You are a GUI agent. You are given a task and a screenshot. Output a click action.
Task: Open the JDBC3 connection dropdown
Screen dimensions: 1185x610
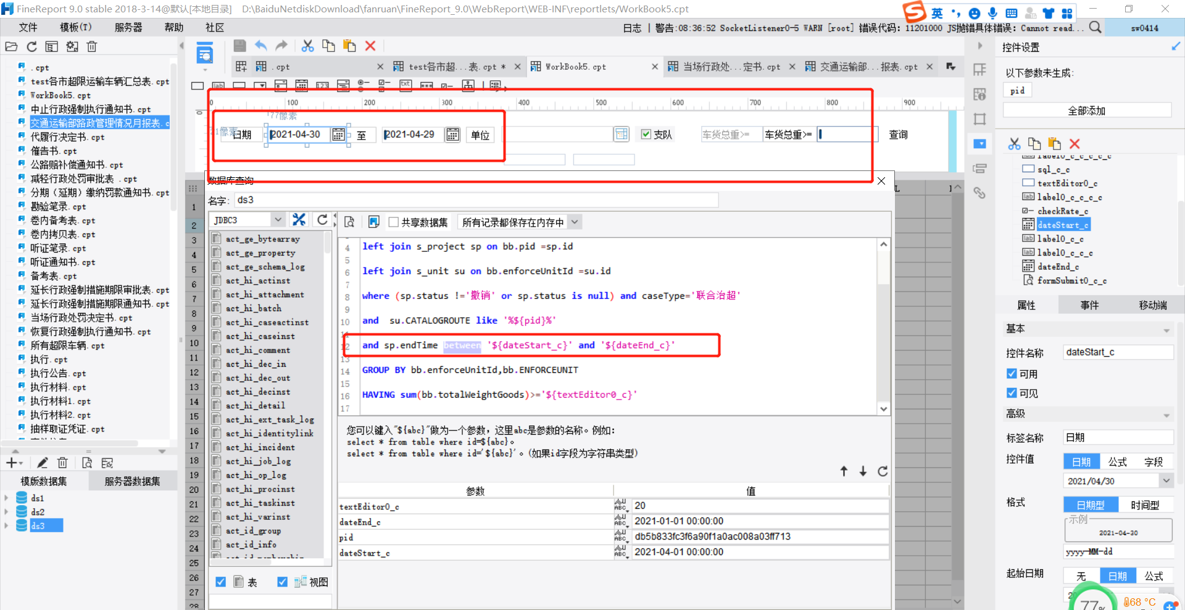tap(278, 220)
